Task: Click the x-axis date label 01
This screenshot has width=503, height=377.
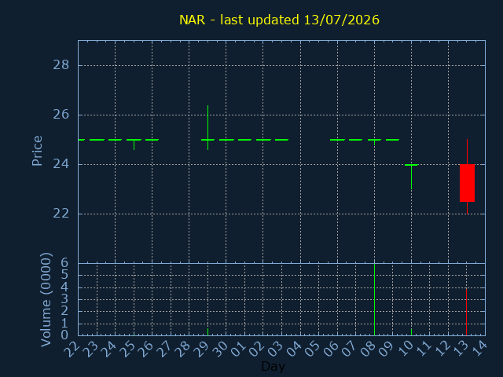Action: 238,349
